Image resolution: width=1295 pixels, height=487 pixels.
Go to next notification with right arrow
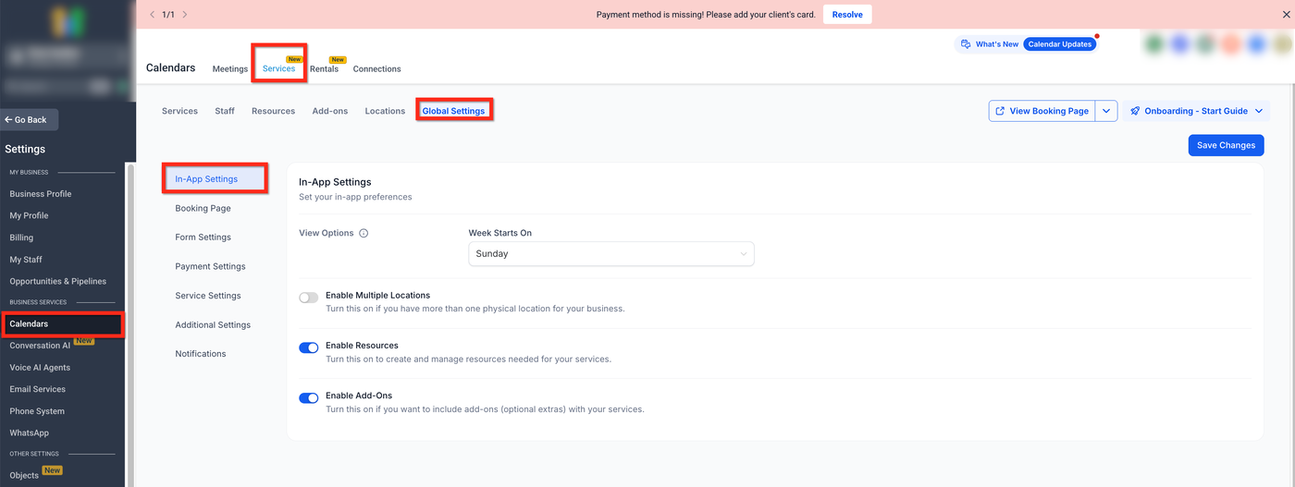(185, 15)
